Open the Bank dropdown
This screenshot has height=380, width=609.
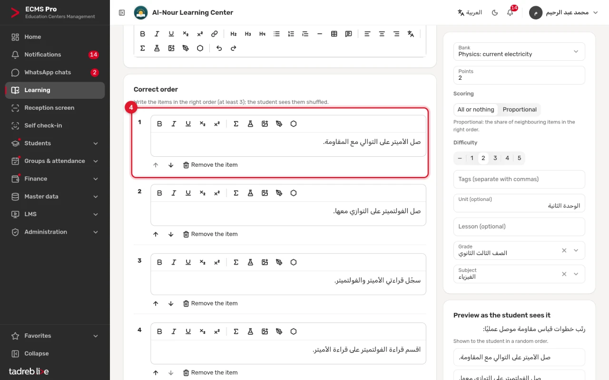[x=519, y=51]
